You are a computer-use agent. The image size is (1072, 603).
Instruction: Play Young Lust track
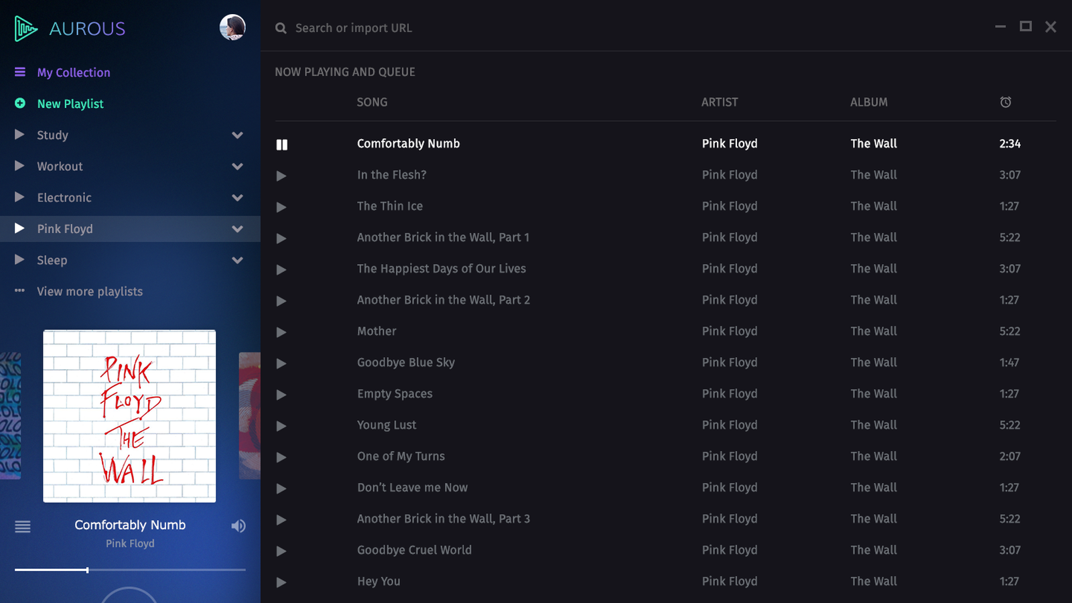pyautogui.click(x=281, y=426)
